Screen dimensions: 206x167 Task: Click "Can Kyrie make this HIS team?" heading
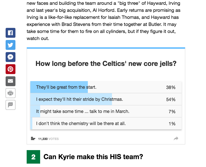[x=93, y=157]
